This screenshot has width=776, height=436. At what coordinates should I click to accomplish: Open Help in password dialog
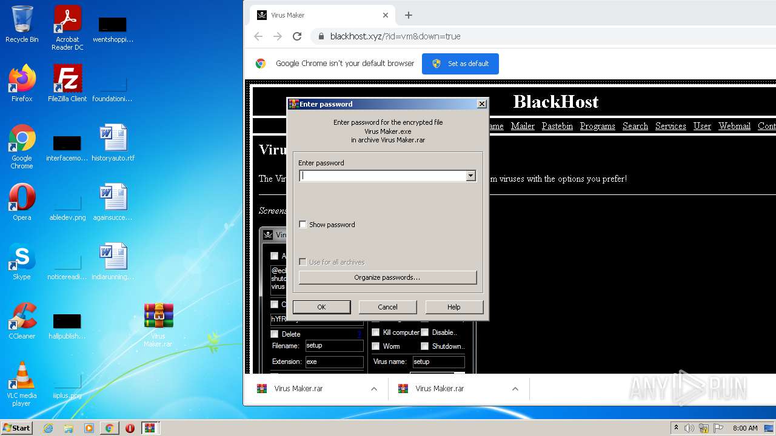coord(454,307)
